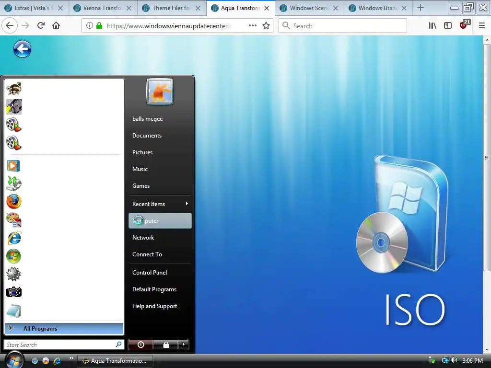Lock the computer with the padlock button
The height and width of the screenshot is (368, 491).
coord(166,345)
